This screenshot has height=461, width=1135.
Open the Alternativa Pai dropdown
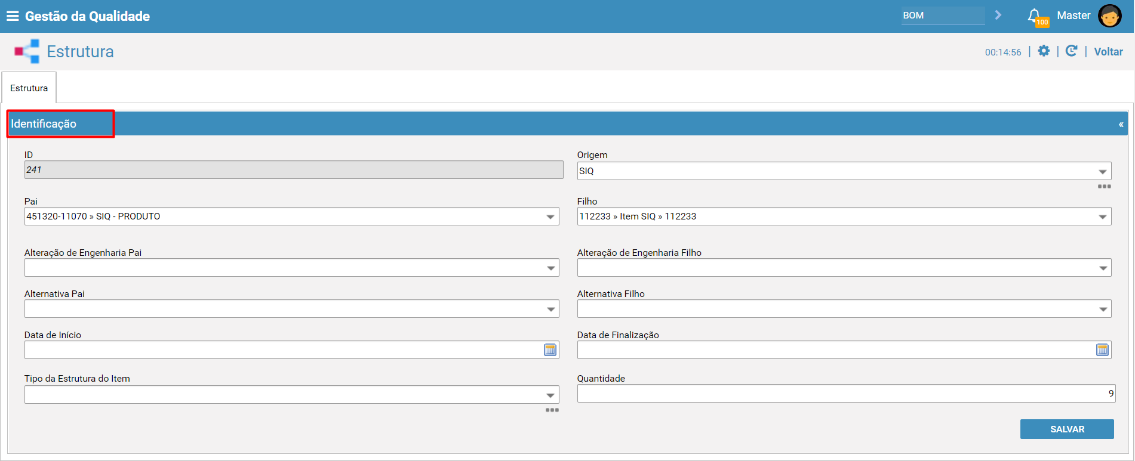(x=292, y=309)
